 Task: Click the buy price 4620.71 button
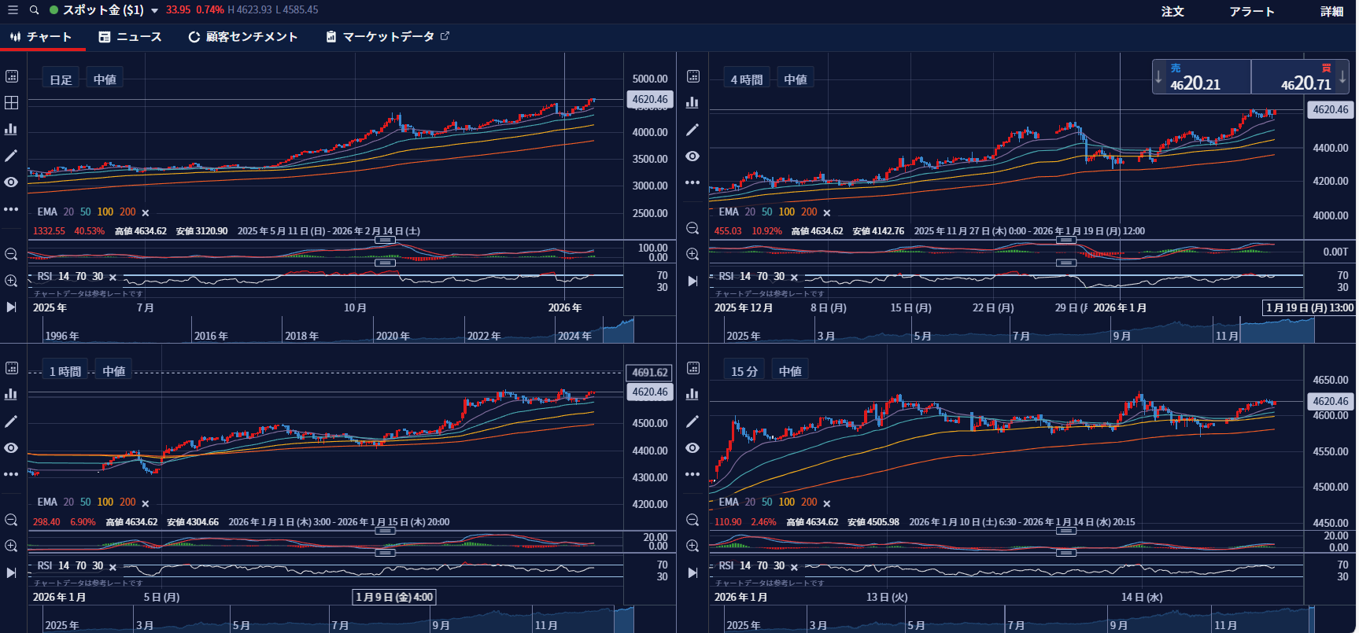point(1301,77)
